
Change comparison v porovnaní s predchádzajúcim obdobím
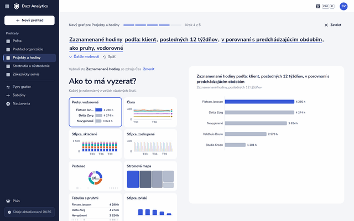[x=272, y=39]
